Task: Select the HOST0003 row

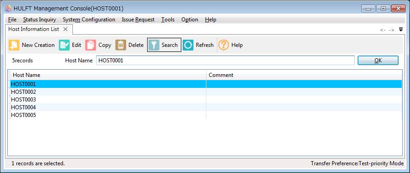Action: [206, 100]
